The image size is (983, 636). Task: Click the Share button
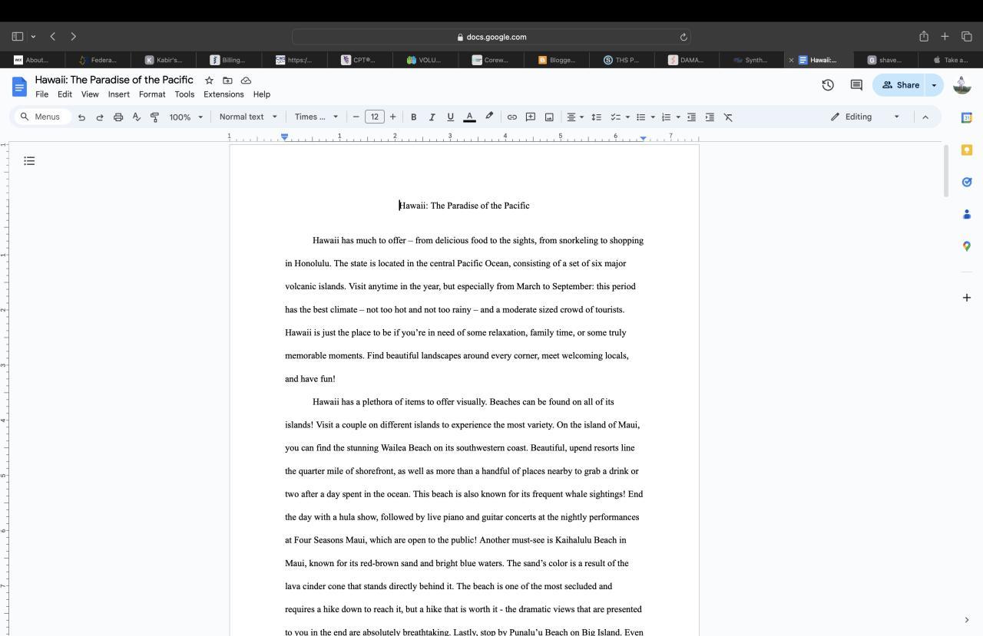point(900,85)
